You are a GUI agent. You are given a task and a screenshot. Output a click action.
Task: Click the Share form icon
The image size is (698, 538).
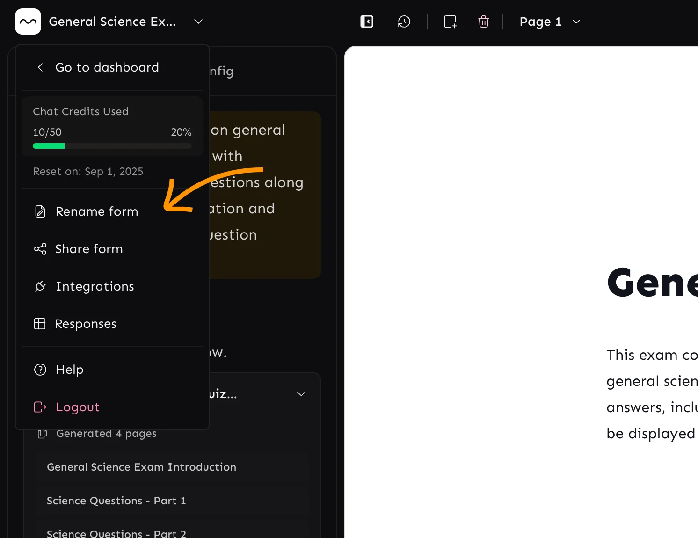pyautogui.click(x=40, y=249)
